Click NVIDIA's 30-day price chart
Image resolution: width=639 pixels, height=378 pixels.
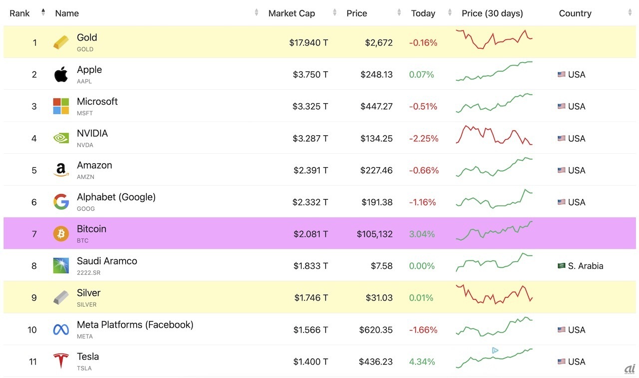[x=494, y=135]
